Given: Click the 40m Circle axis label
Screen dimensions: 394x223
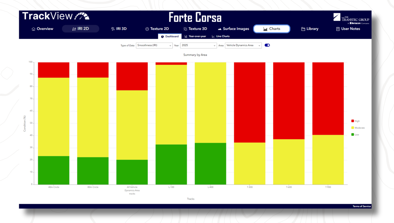Looking at the screenshot, I should (x=54, y=187).
